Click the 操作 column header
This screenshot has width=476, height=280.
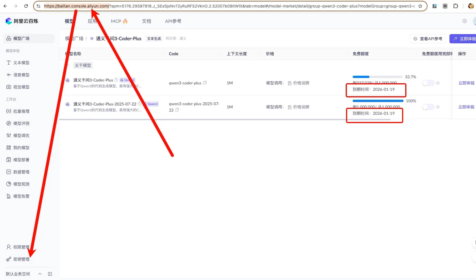click(462, 54)
